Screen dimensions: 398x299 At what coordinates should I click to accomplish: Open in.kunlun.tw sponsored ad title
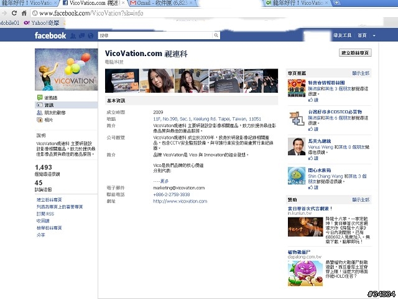point(310,209)
